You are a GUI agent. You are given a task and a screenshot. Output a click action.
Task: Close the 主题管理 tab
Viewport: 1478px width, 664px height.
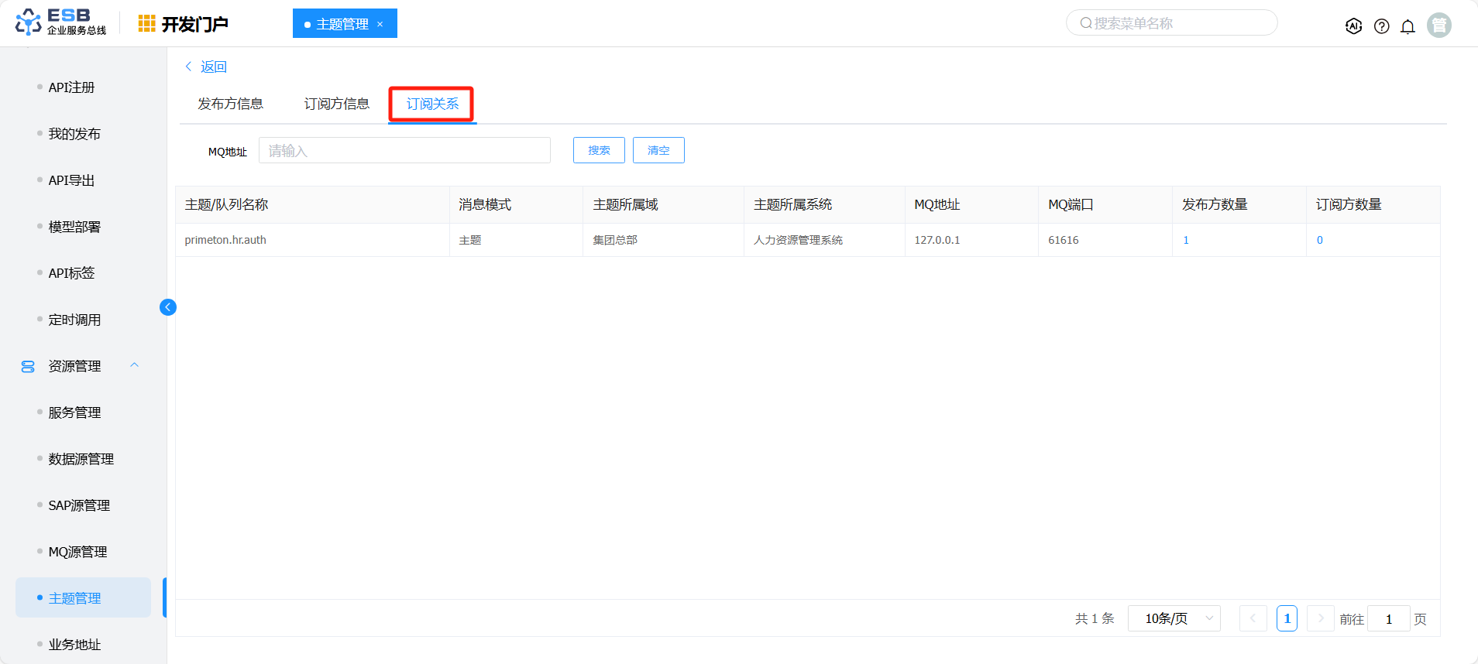click(380, 24)
